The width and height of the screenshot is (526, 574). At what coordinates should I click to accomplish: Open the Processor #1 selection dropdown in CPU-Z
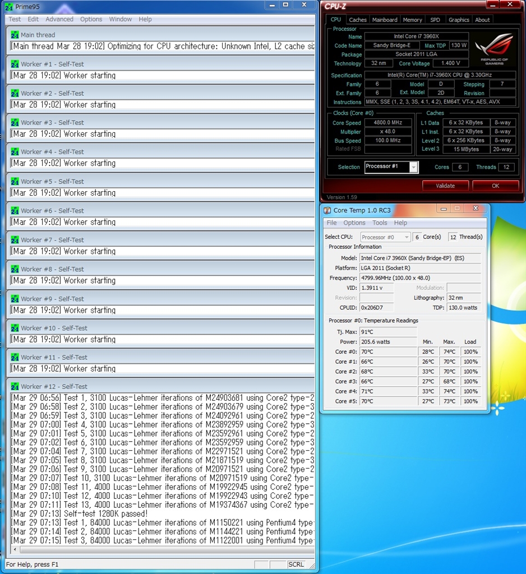click(413, 167)
